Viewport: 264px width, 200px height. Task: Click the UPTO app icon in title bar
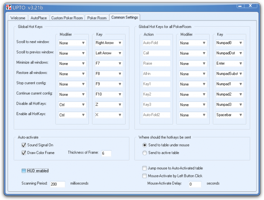[x=9, y=7]
